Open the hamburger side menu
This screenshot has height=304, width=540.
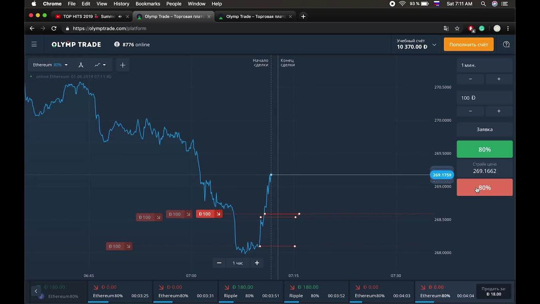(34, 44)
